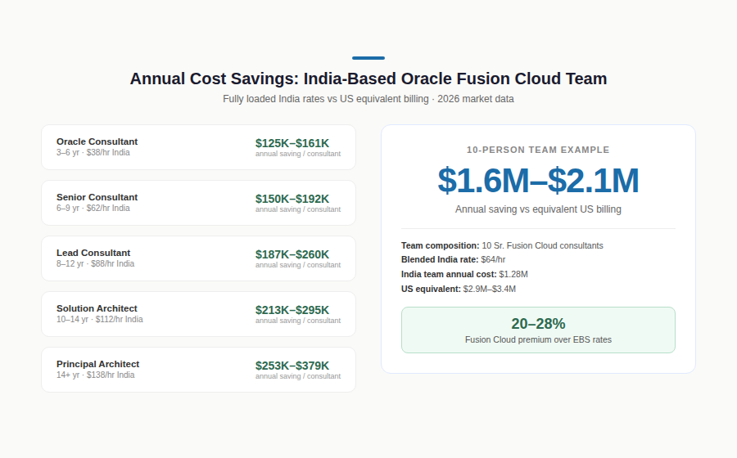Click 'annual saving / consultant' under $253K–$379K
This screenshot has height=458, width=737.
[298, 376]
